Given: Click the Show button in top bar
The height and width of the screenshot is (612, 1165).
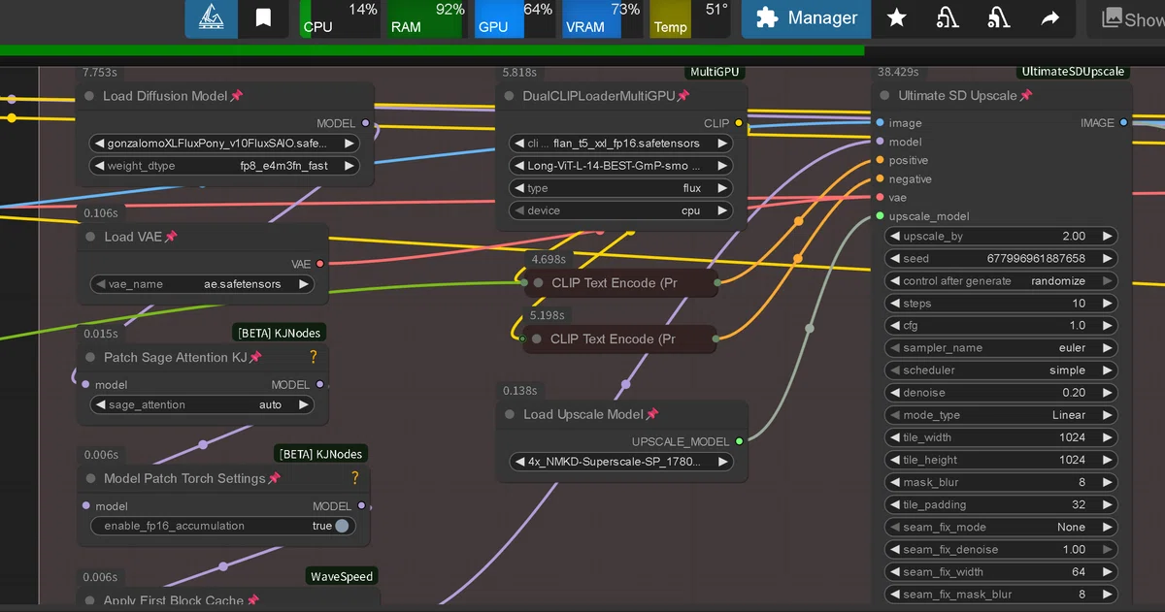Looking at the screenshot, I should (1130, 18).
